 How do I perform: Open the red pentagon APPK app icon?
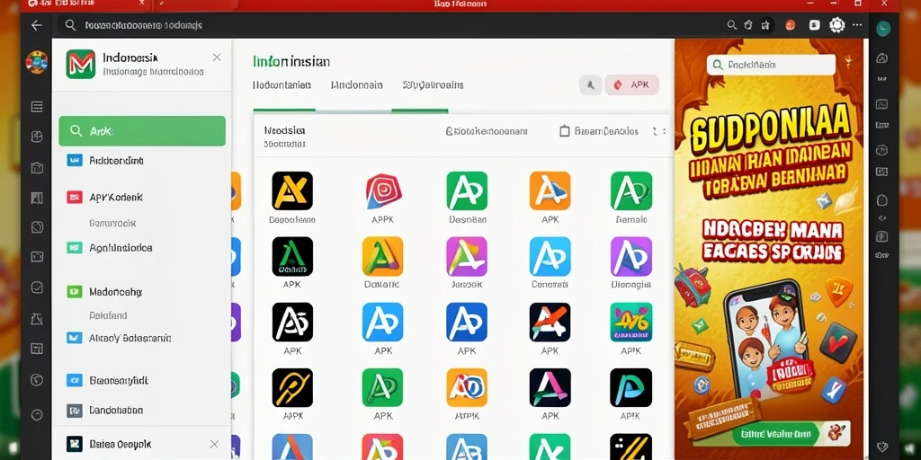383,191
